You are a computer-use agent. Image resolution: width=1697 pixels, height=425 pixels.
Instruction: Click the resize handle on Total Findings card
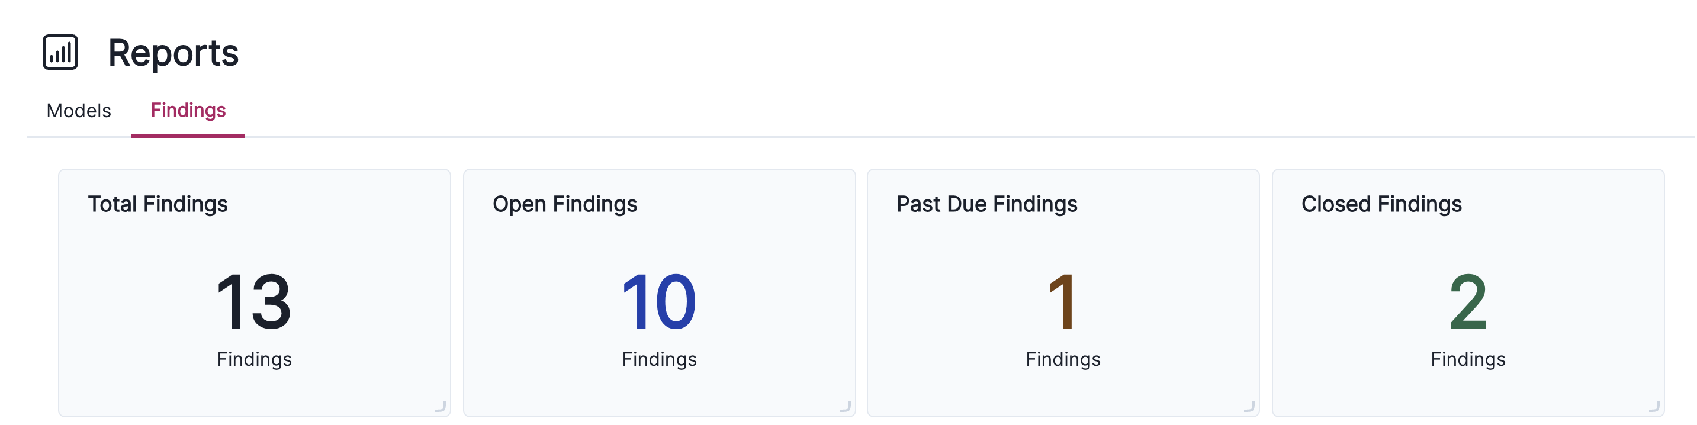click(x=440, y=407)
